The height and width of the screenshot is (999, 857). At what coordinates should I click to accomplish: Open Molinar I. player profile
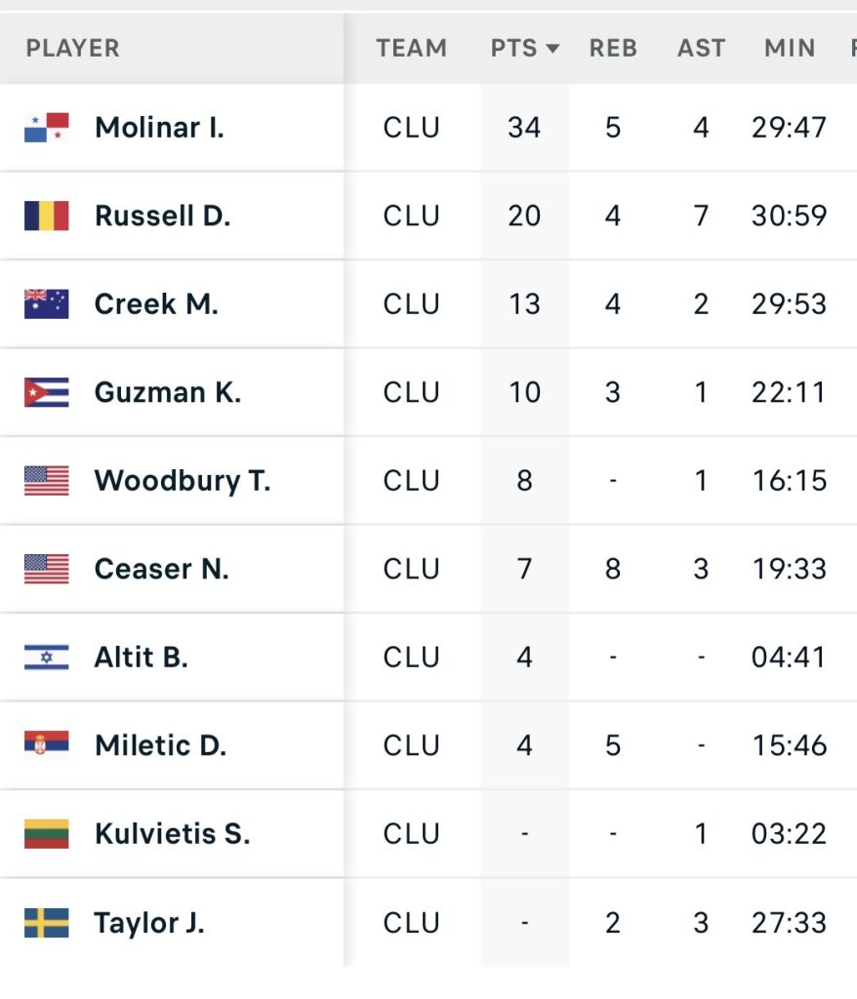click(159, 128)
